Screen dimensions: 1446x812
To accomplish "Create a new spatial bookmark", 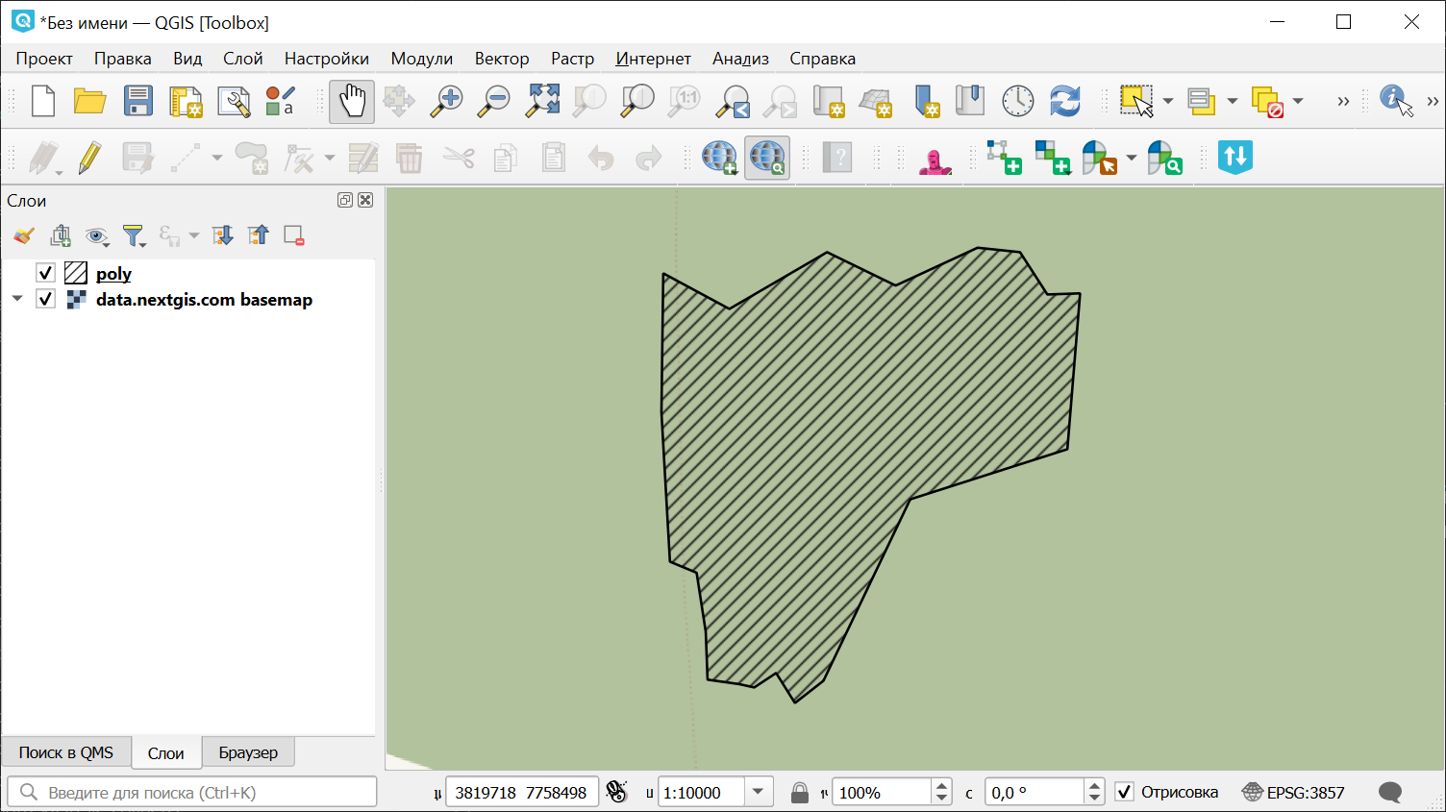I will (x=925, y=101).
